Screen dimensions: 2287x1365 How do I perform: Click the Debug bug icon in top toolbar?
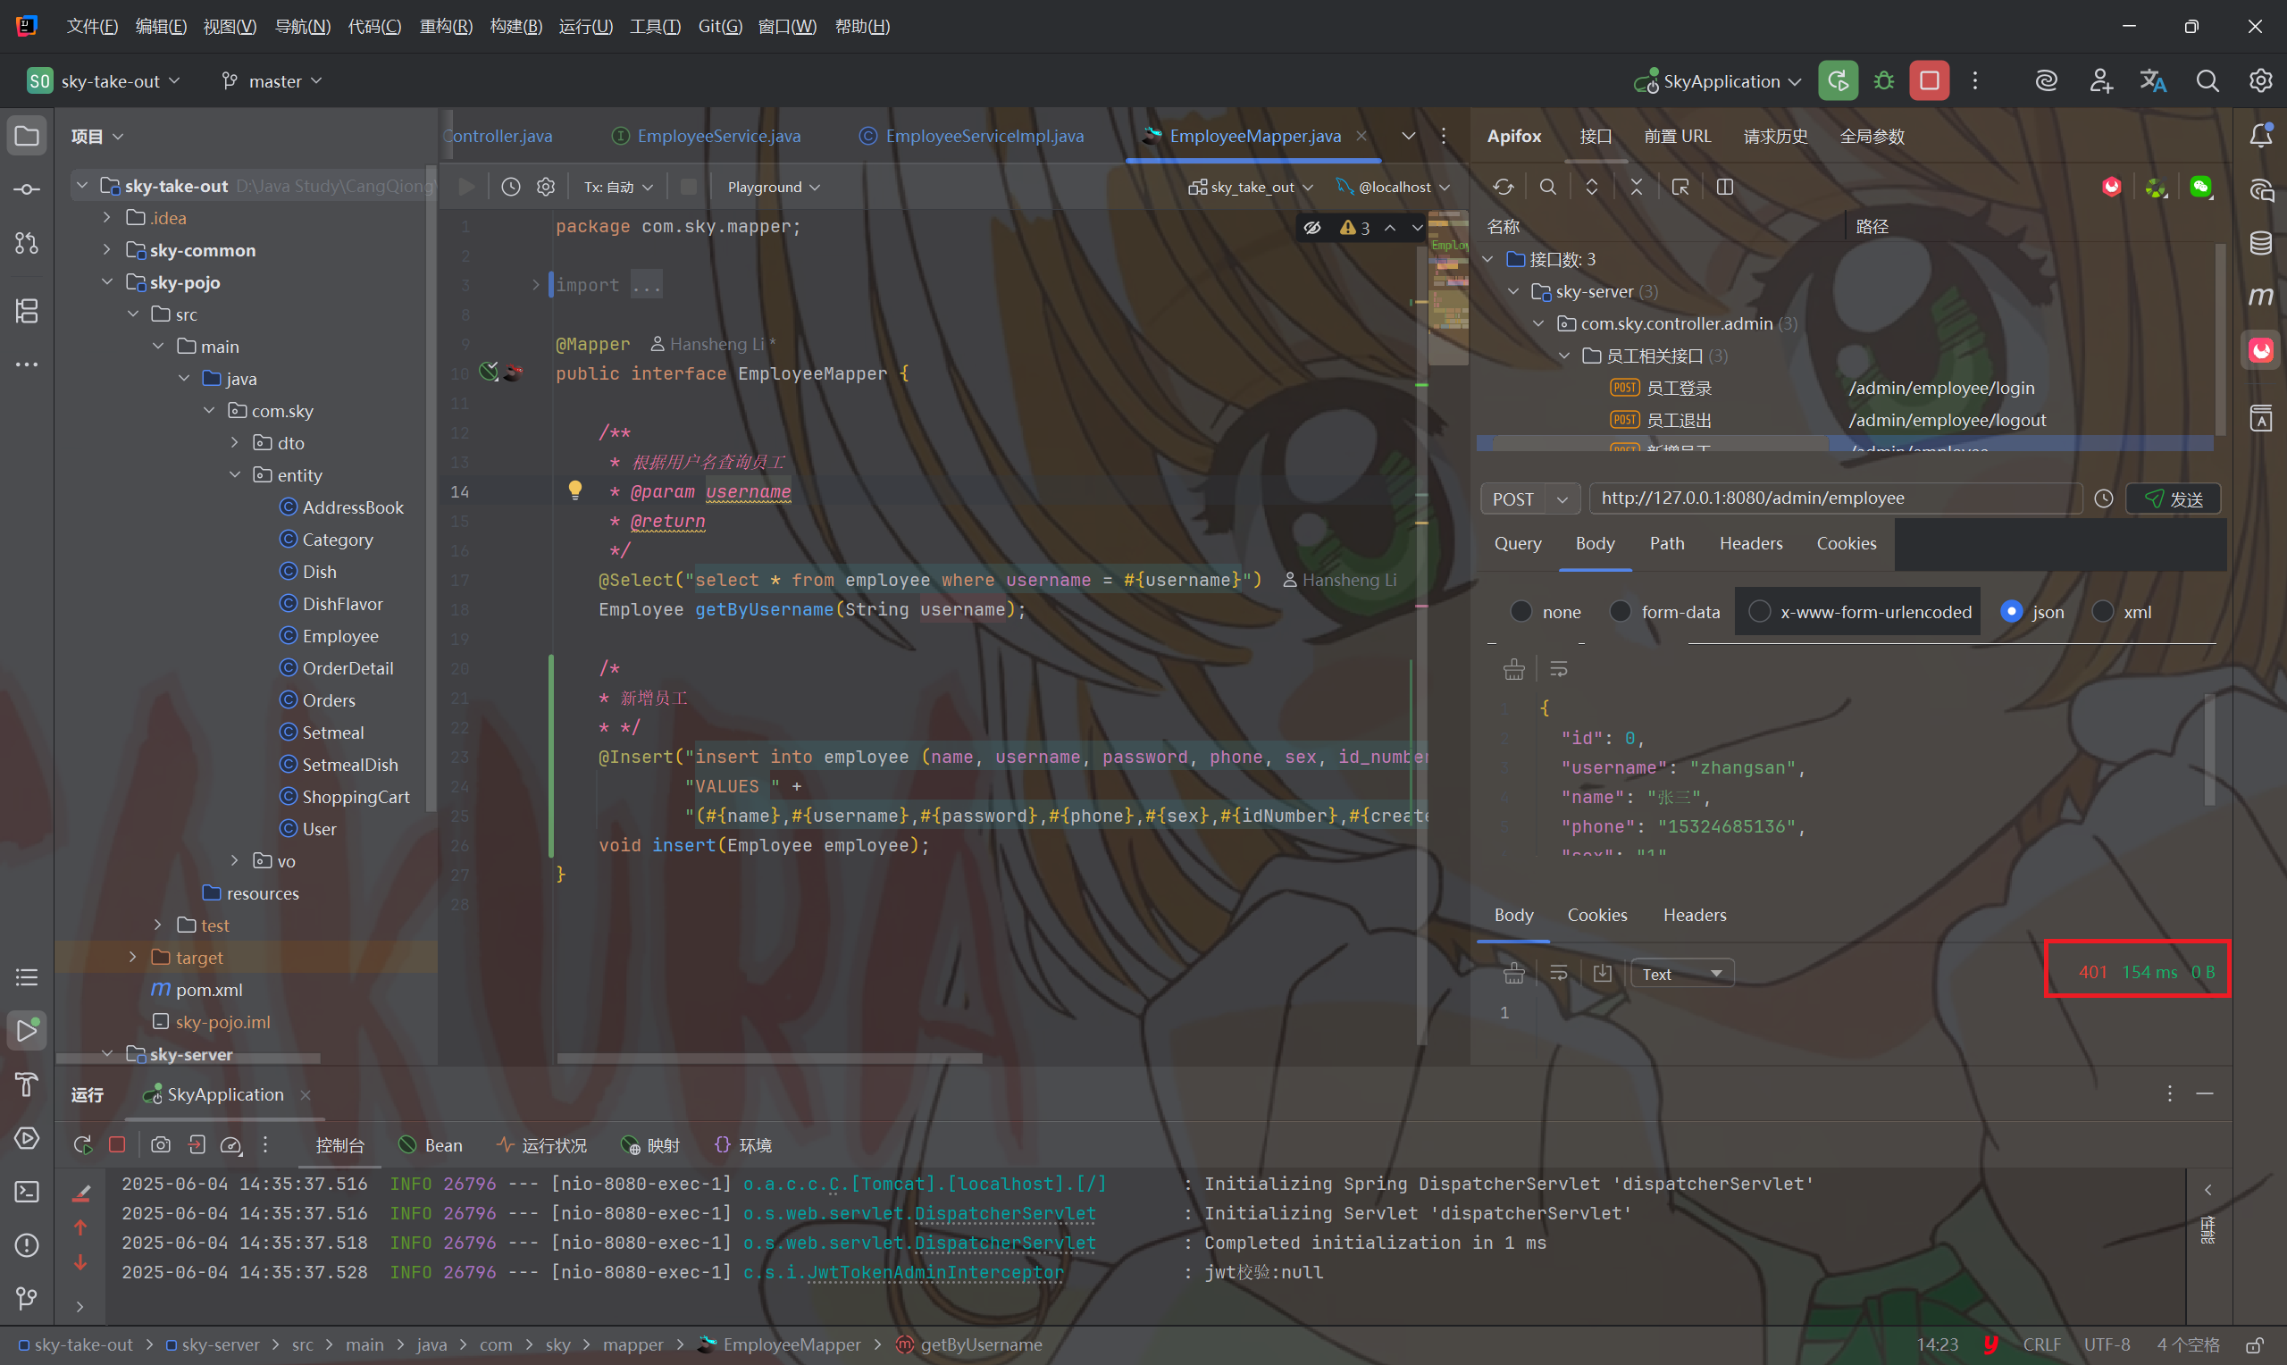click(x=1883, y=81)
